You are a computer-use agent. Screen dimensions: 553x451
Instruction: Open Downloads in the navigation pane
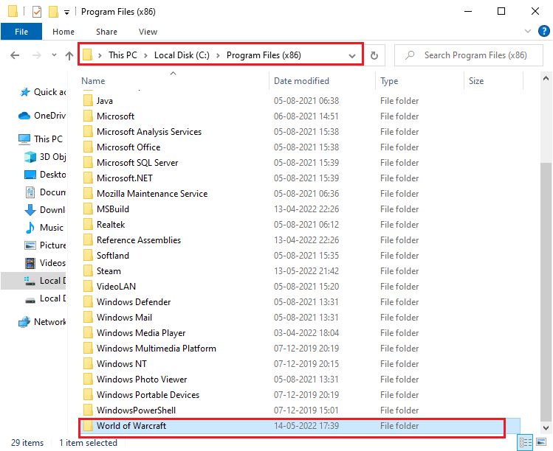click(x=45, y=210)
